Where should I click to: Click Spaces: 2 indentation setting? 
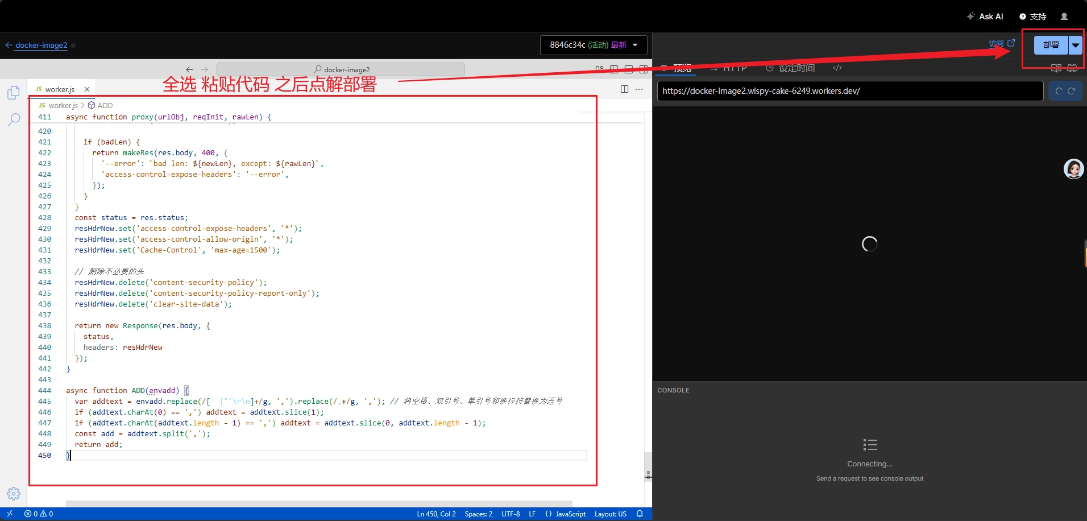(x=479, y=514)
